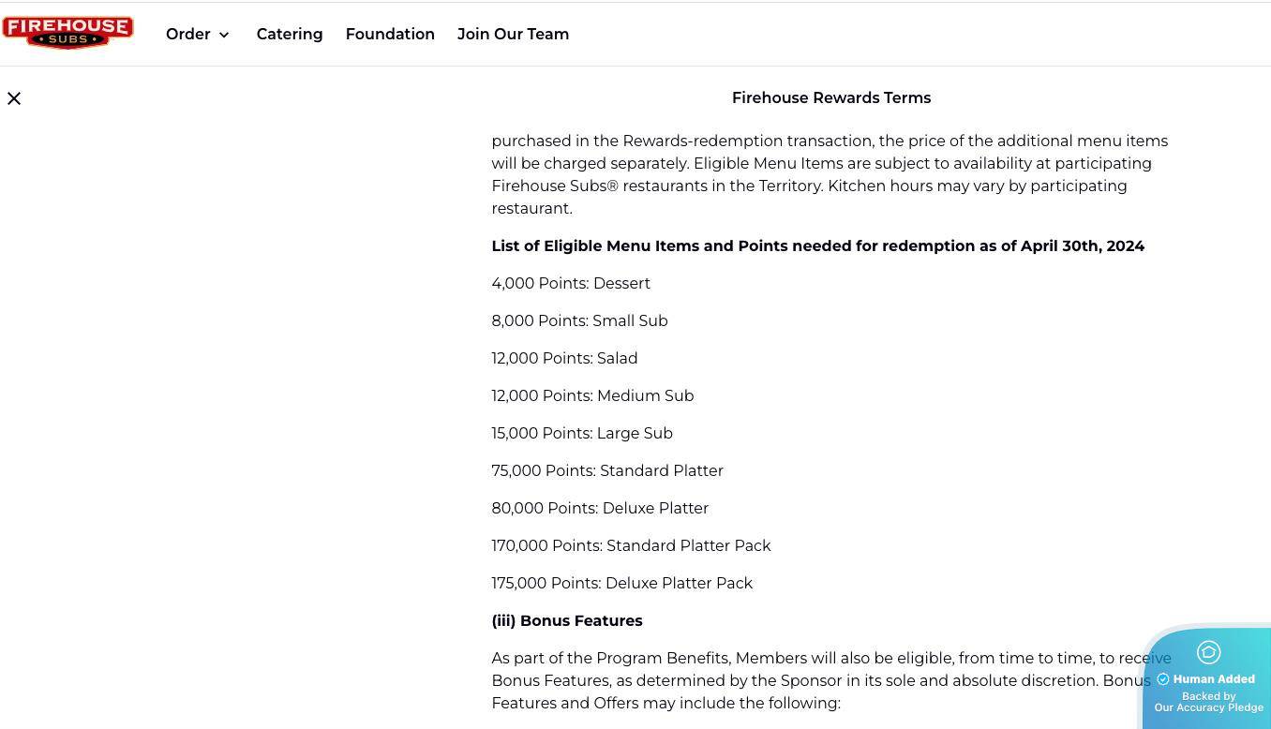Click the badge icon above Human Added
The height and width of the screenshot is (729, 1271).
[1208, 652]
